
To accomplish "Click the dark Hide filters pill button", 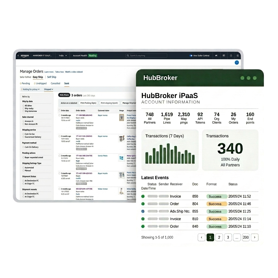I will pyautogui.click(x=64, y=95).
